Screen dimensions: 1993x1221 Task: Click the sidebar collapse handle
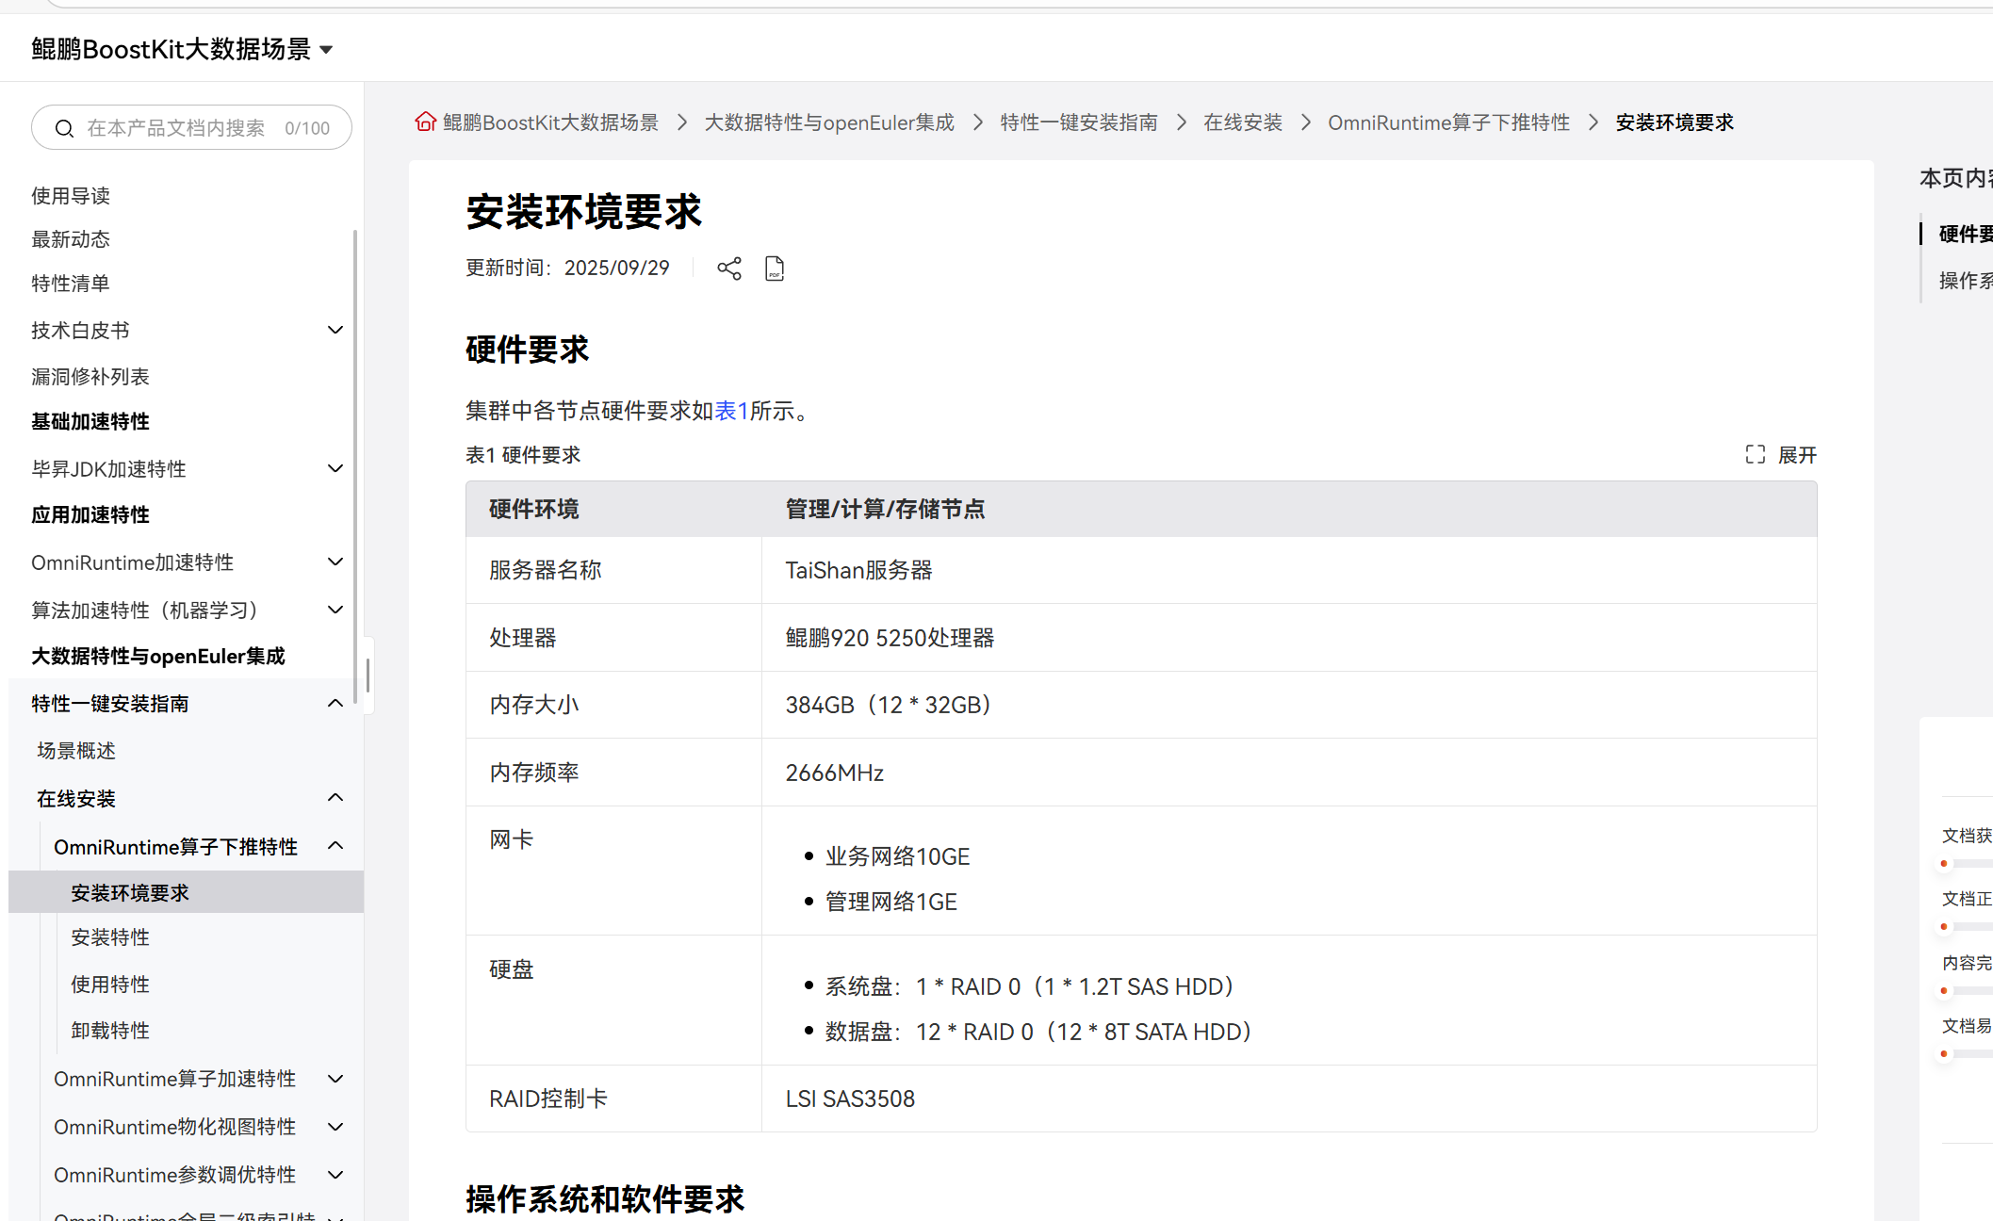coord(368,676)
